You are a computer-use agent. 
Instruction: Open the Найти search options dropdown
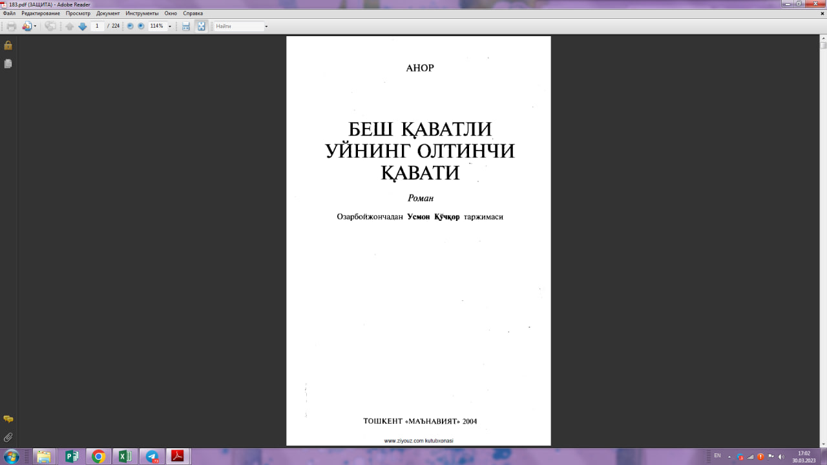[266, 26]
